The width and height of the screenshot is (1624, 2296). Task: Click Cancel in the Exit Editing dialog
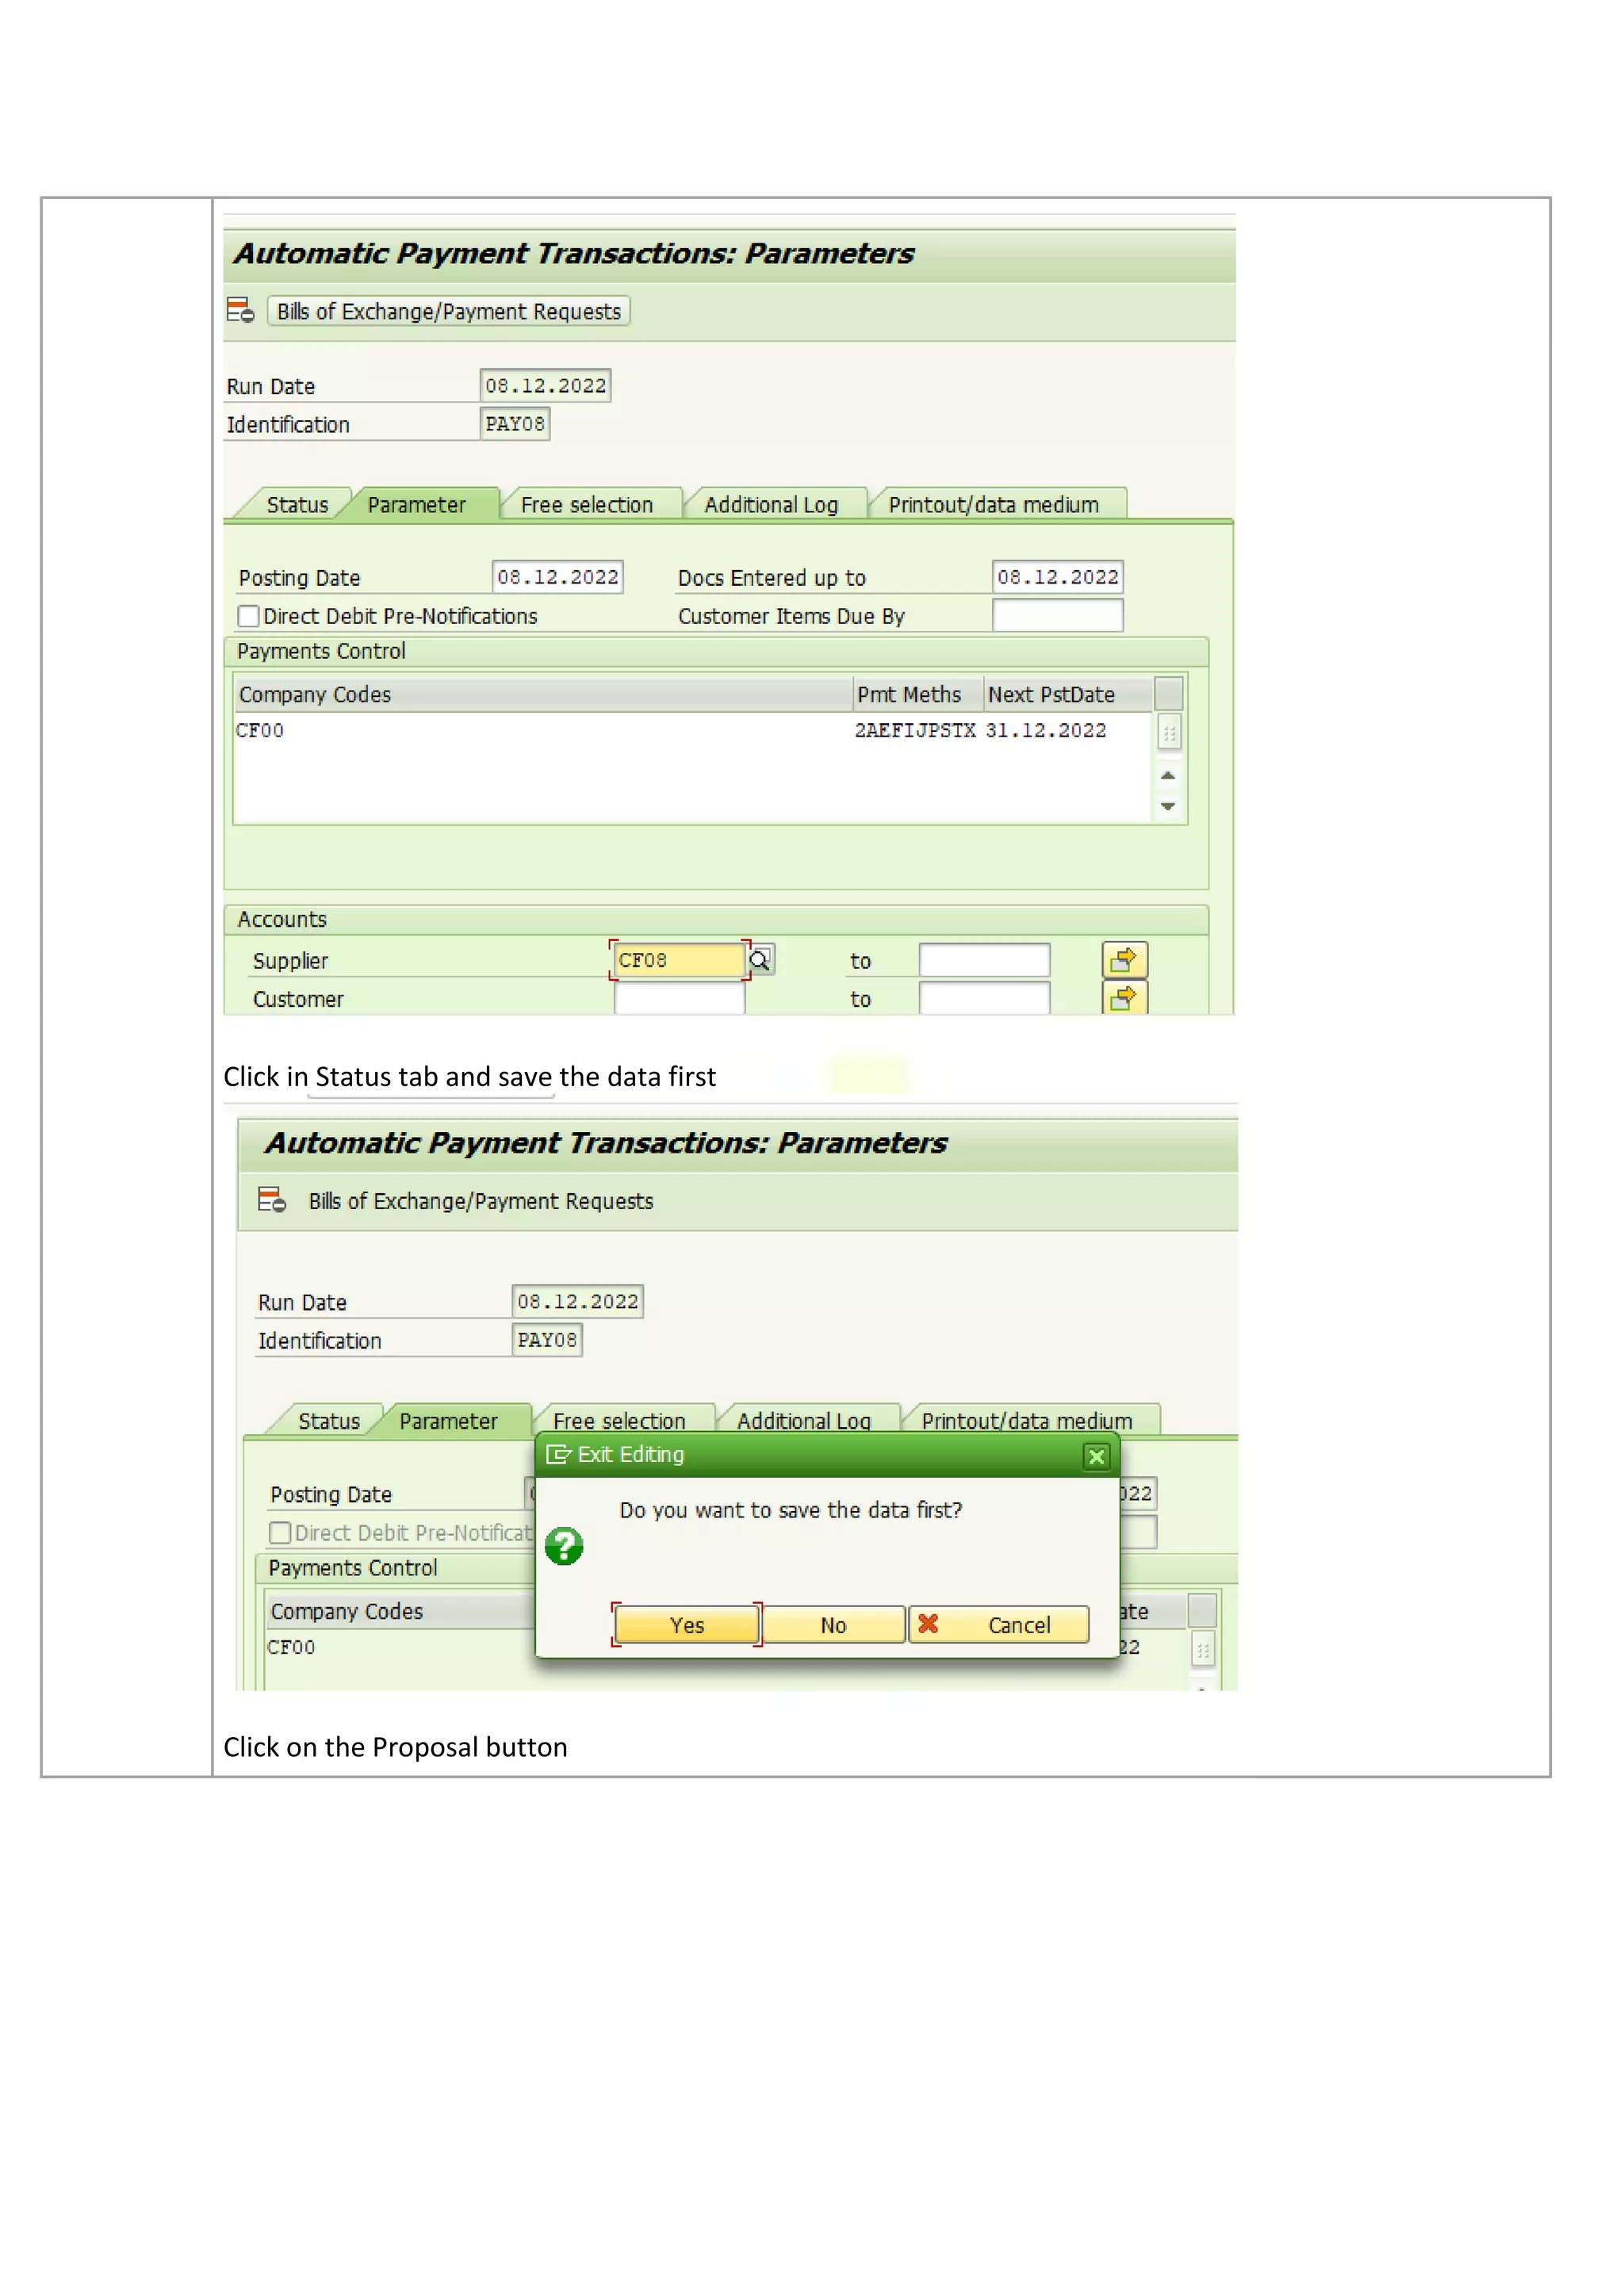click(x=999, y=1625)
